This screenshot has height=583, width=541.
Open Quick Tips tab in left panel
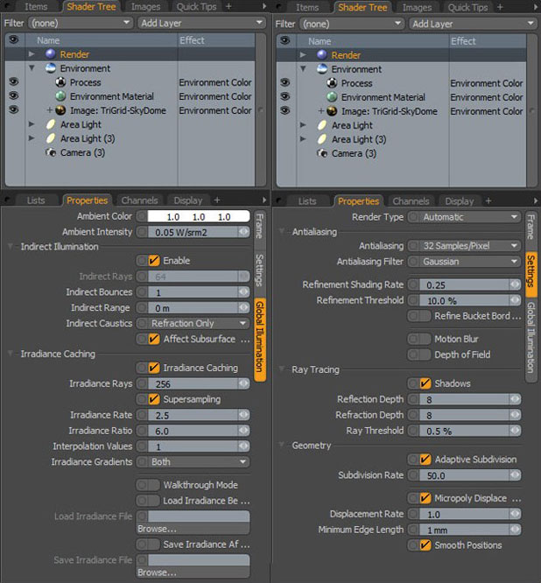point(196,7)
